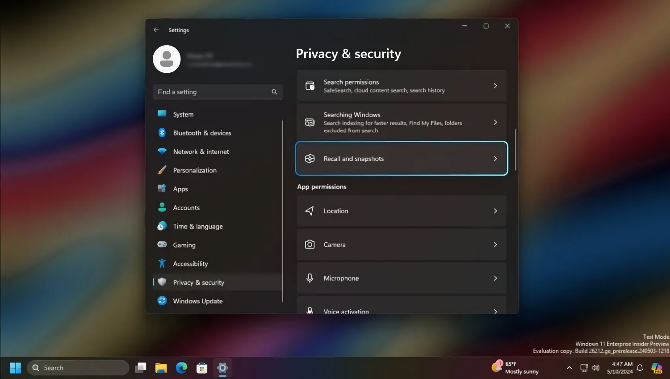Click the Microphone icon in permissions list
This screenshot has width=670, height=379.
point(310,278)
